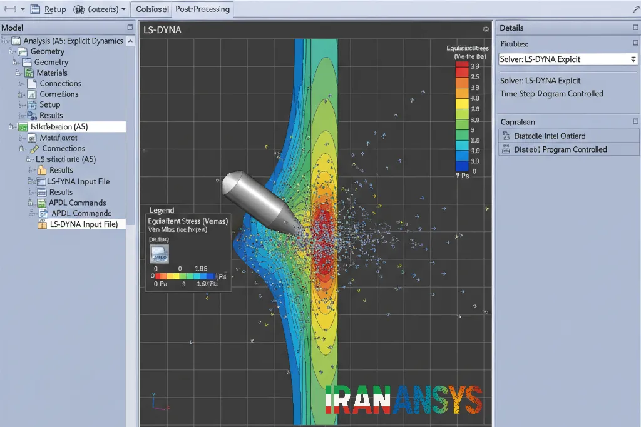Viewport: 641px width, 427px height.
Task: Click the 'Equialfent Stress (Vomss)' legend title
Action: (188, 221)
